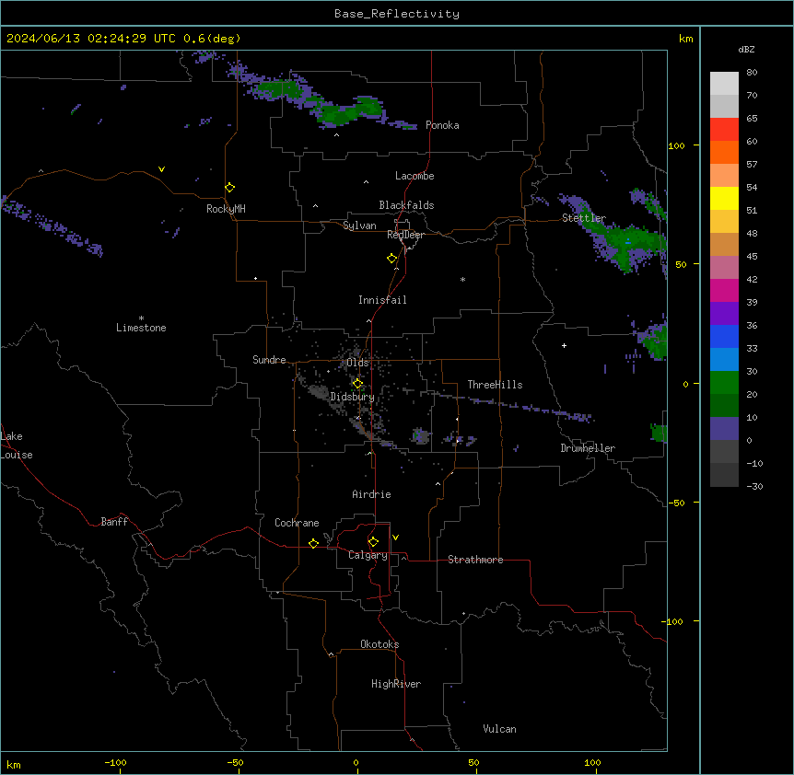794x775 pixels.
Task: Click the Stettler town label
Action: tap(584, 218)
